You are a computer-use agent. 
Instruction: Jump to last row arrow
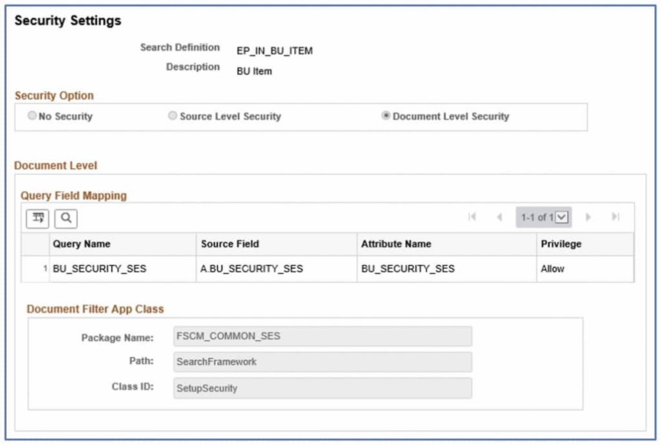tap(615, 217)
